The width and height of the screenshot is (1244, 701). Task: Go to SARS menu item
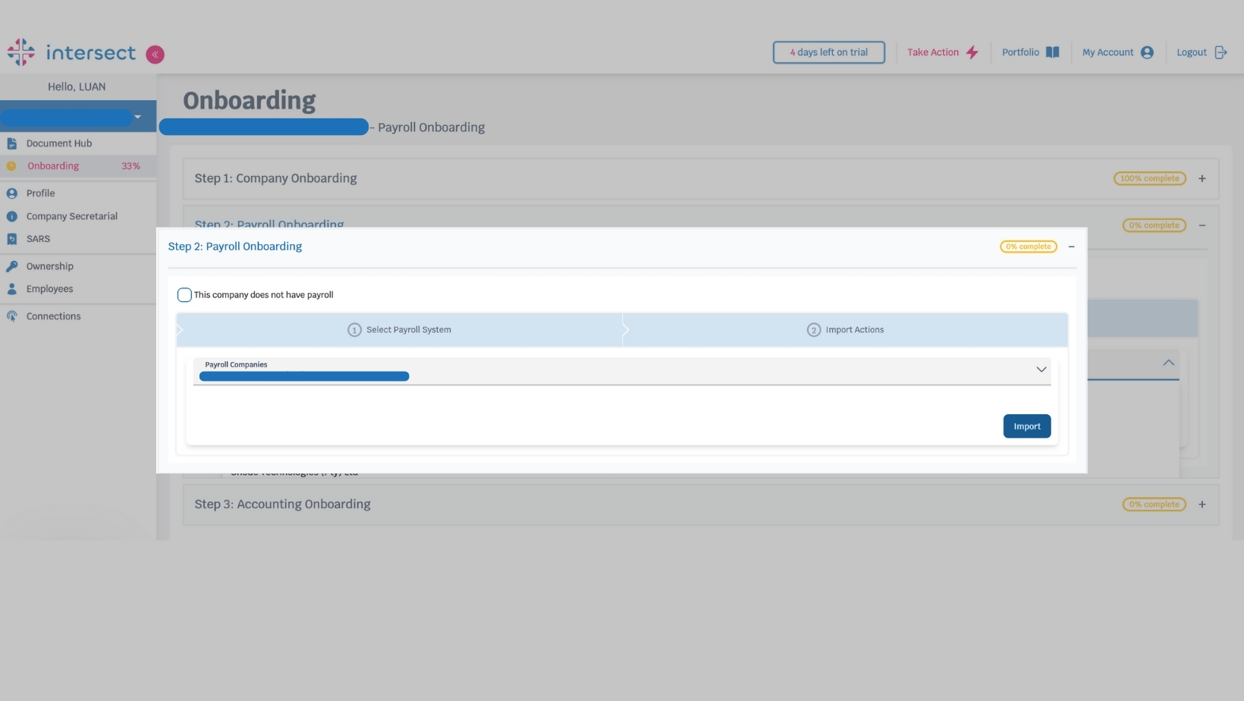(x=38, y=239)
